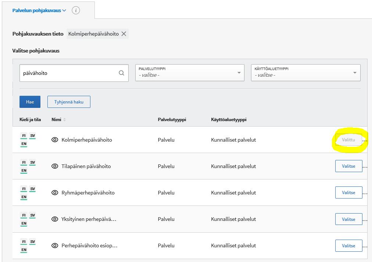Click FI language badge in Ryhmäperhepäivähoito row

24,189
